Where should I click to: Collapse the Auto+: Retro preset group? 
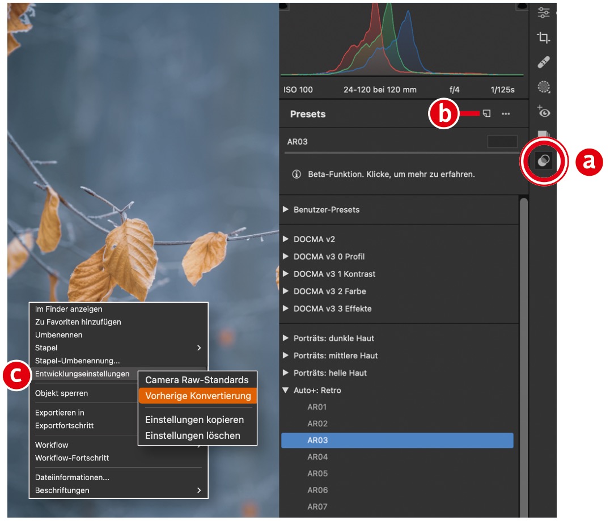[x=286, y=391]
